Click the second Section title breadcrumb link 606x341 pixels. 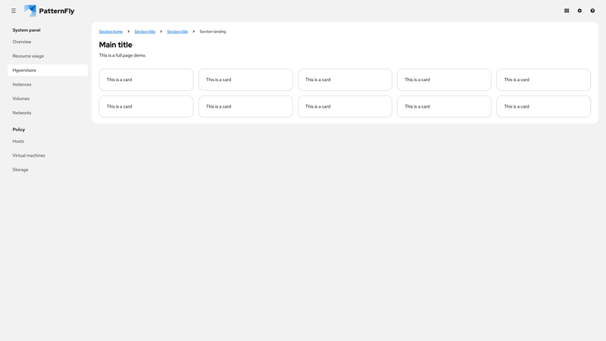point(177,32)
